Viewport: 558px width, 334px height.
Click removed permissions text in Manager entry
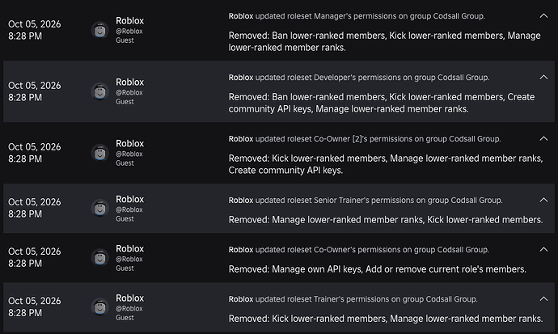pos(384,41)
